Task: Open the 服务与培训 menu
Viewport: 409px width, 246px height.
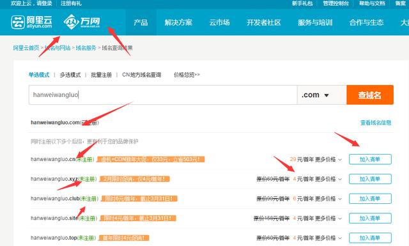Action: click(x=315, y=22)
